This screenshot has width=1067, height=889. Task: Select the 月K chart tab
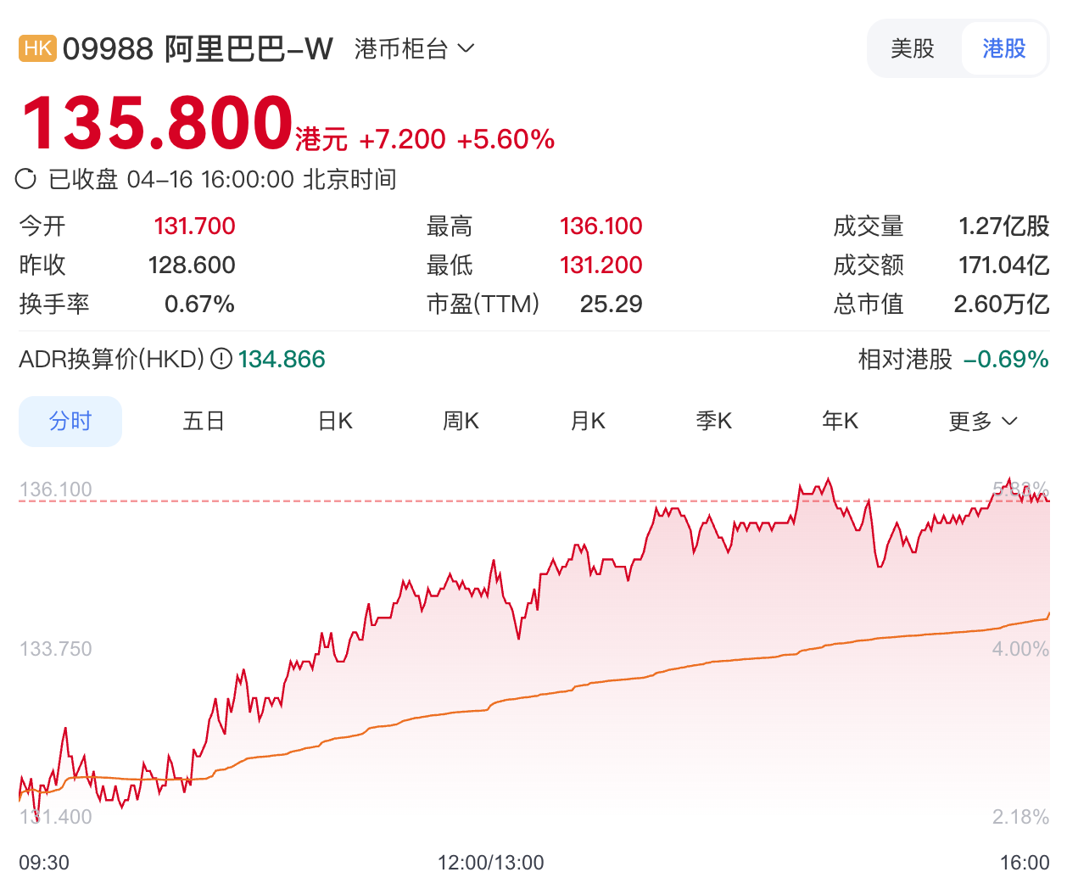tap(588, 421)
